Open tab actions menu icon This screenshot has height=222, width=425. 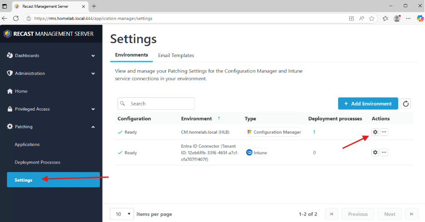(x=5, y=6)
